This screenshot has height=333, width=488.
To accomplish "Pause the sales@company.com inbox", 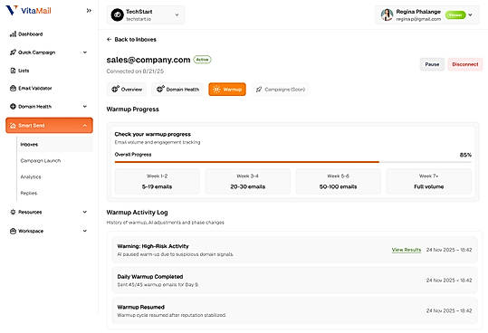I will pyautogui.click(x=432, y=64).
